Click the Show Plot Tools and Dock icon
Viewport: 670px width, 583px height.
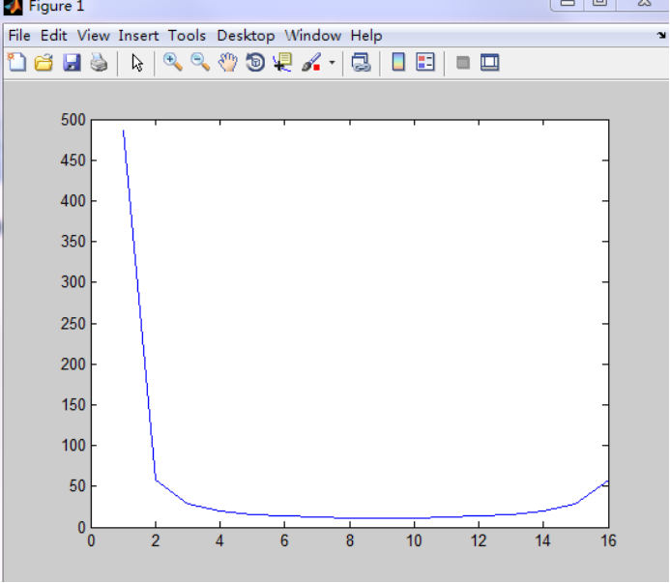(489, 63)
